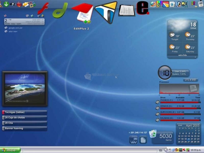Expand extra links on the Lima weather widget
Screen dimensions: 204x153
coord(183,55)
